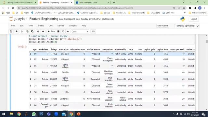Image resolution: width=208 pixels, height=117 pixels.
Task: Move selected cell up arrow
Action: point(38,32)
